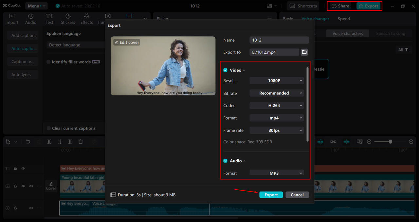Click the Cover edit button on timeline

(x=51, y=186)
